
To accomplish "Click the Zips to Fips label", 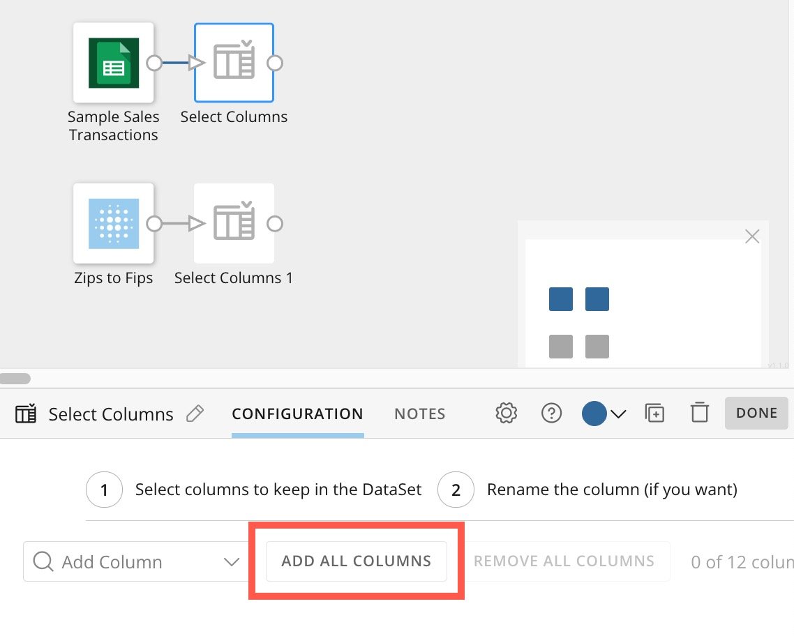I will coord(114,278).
